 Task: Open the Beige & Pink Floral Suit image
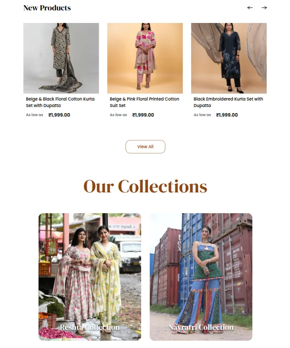(x=145, y=58)
